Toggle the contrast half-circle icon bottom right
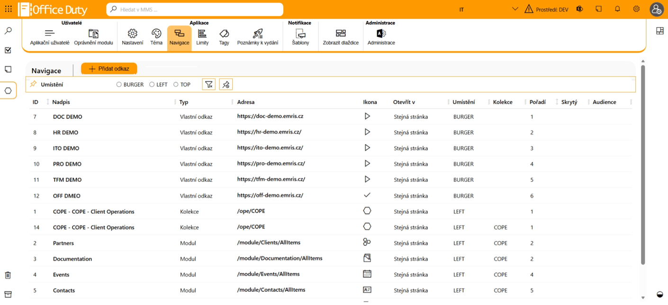668x305 pixels. (x=659, y=295)
